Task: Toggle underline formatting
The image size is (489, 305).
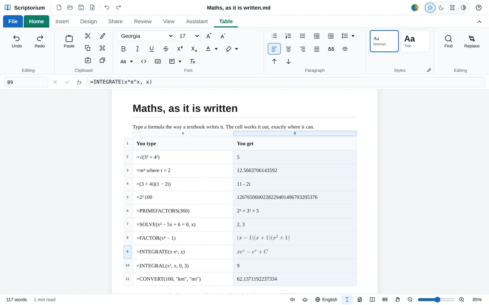Action: pos(152,49)
